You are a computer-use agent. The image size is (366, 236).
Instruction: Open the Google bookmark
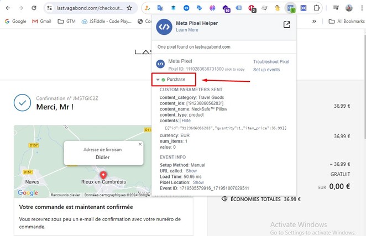coord(15,21)
